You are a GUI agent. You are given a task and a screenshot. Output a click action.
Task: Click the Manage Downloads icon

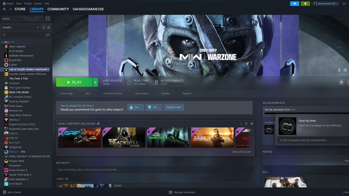point(171,192)
